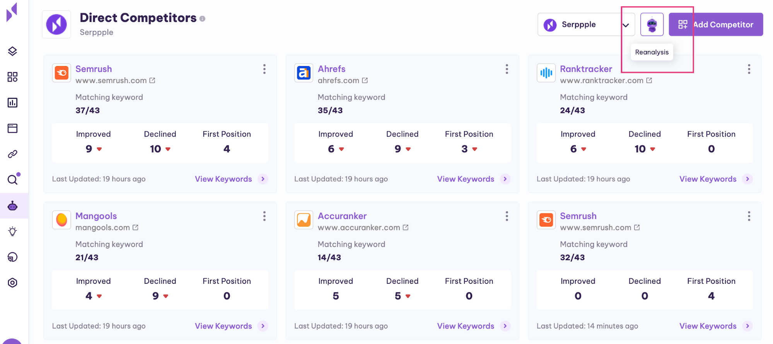Click View Keywords on the Semrush 32/43 card

pos(708,326)
